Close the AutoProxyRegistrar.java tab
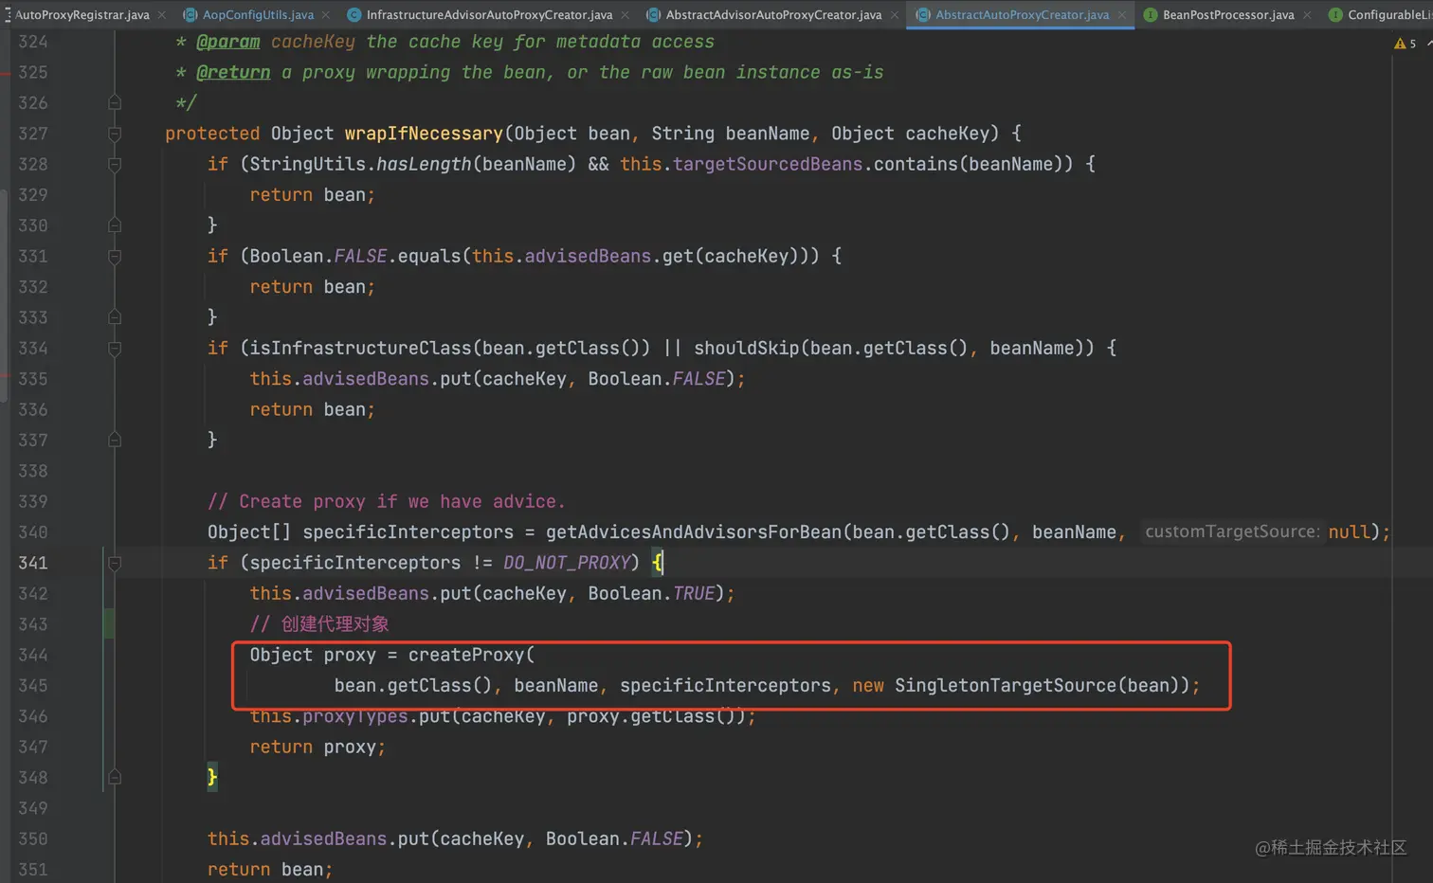Viewport: 1433px width, 883px height. [x=162, y=15]
